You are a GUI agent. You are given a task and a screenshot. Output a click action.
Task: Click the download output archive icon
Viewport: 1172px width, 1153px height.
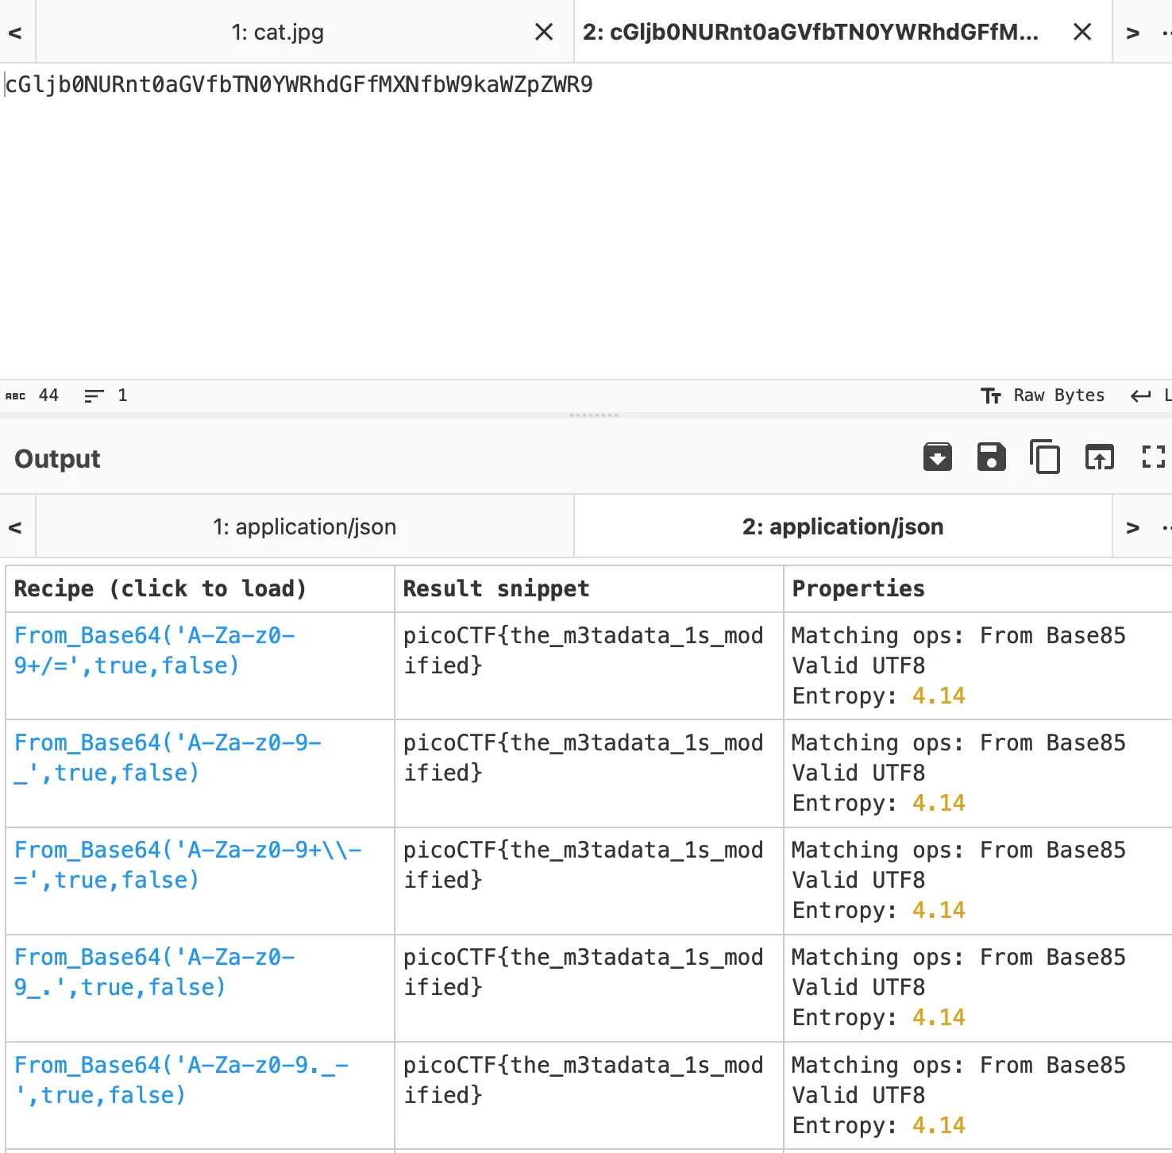coord(938,457)
